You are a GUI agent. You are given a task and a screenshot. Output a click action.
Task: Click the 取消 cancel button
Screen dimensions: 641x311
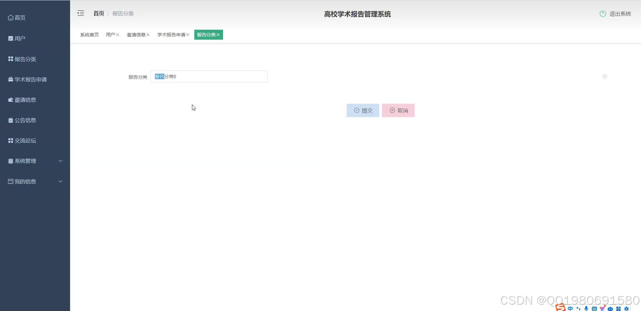point(398,110)
